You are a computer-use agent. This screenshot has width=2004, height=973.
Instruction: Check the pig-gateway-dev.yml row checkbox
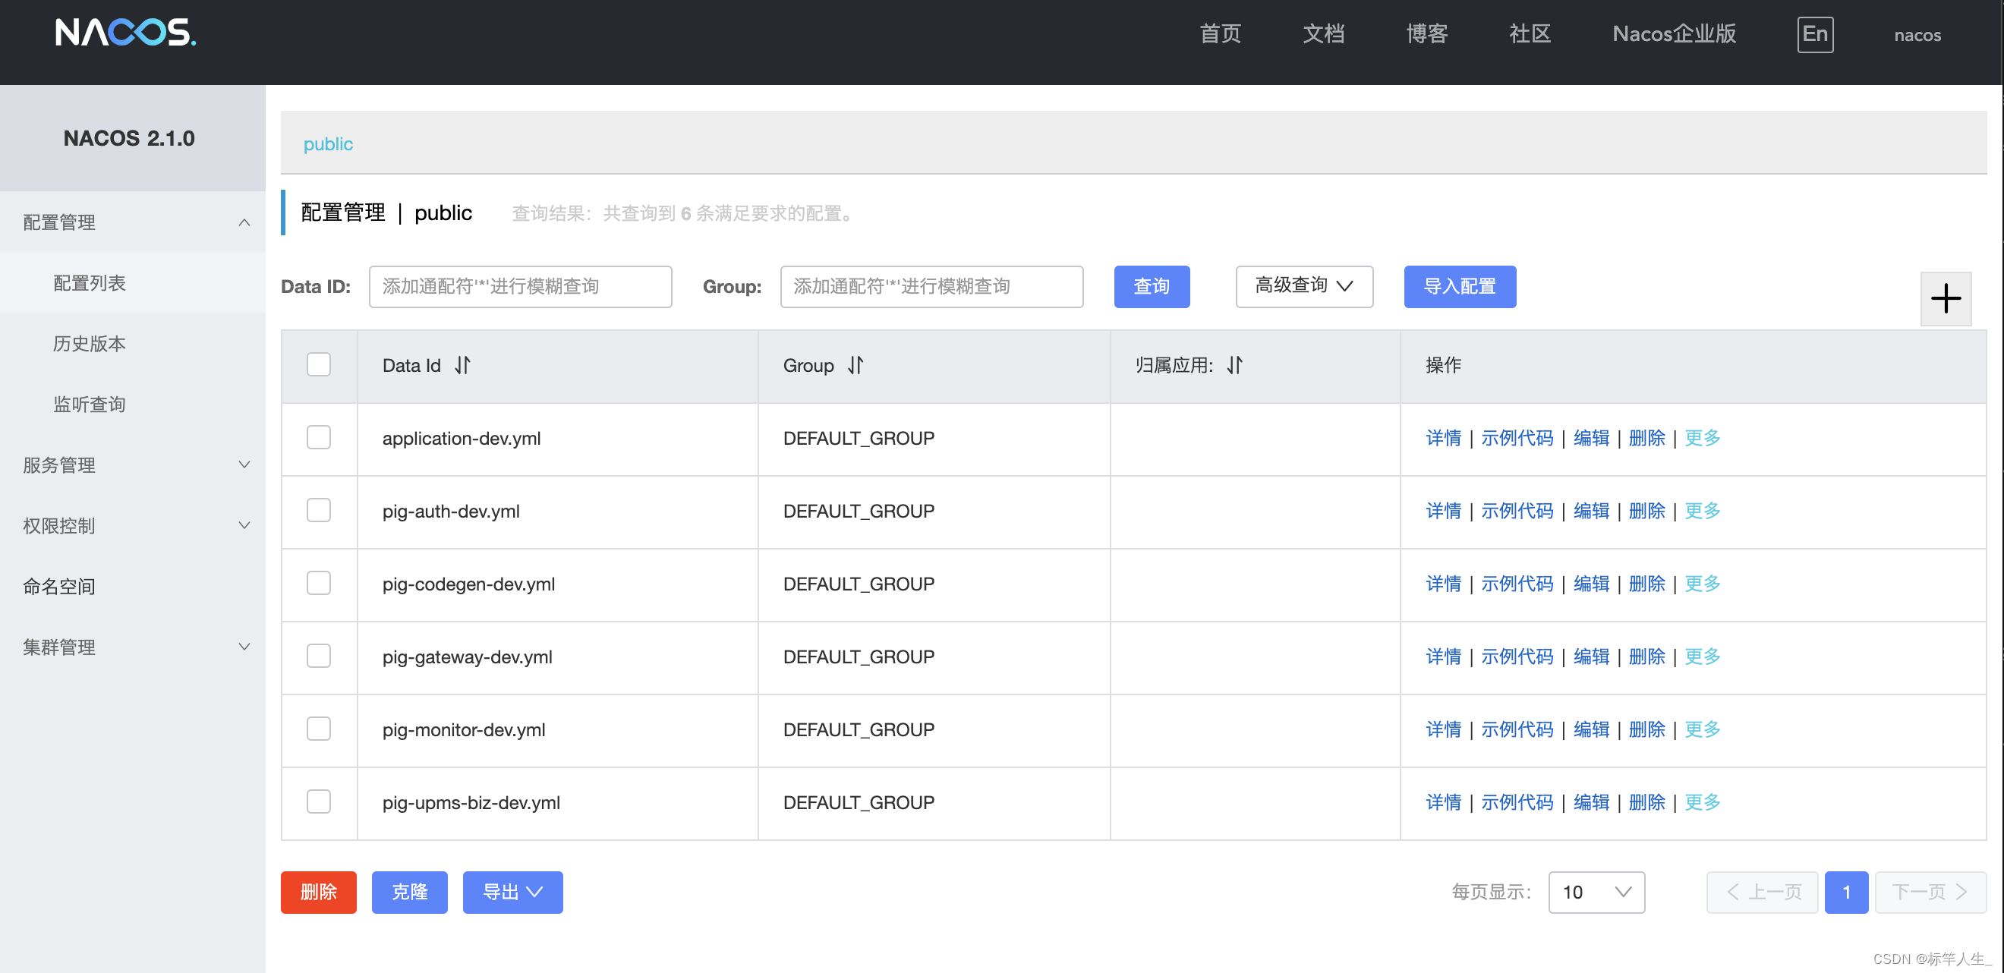318,657
